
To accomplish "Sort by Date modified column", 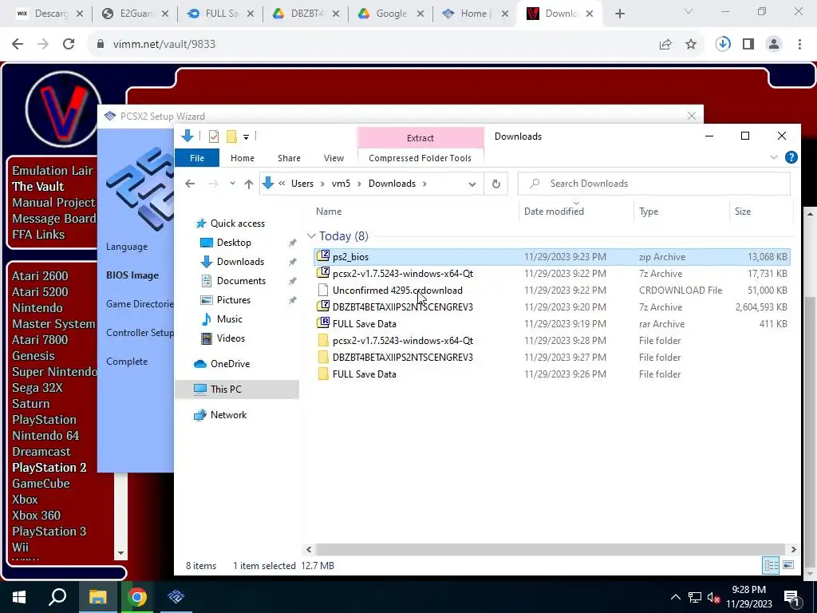I will click(554, 211).
